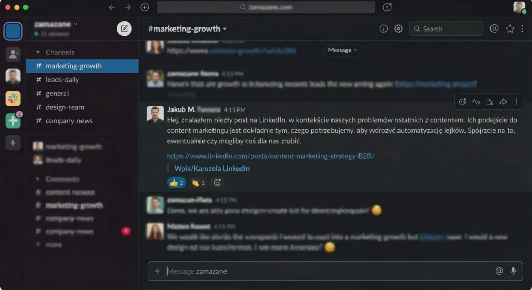Go back with the left arrow

[112, 7]
